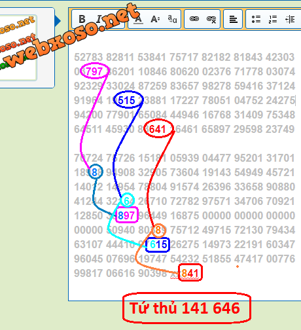Click the number 02376 in the editor
301x330 pixels.
click(217, 71)
